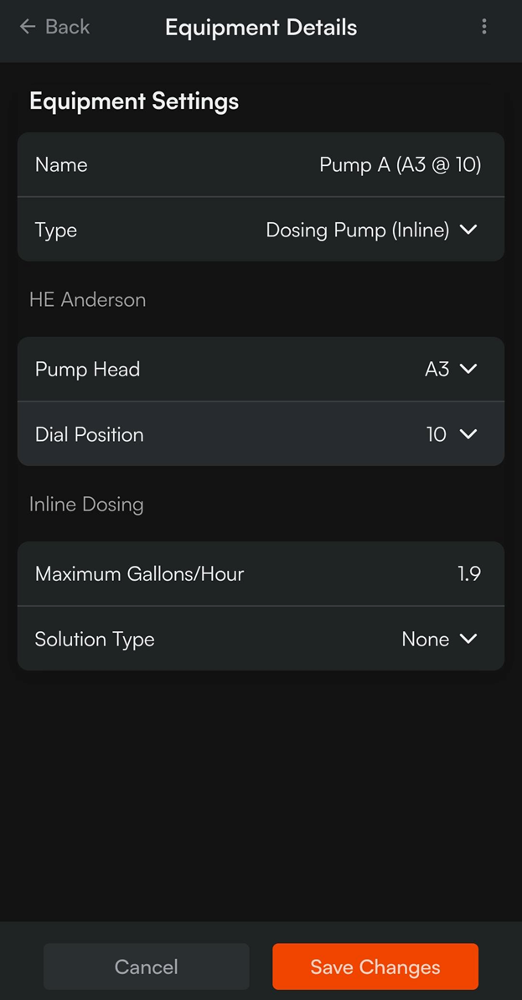Image resolution: width=522 pixels, height=1000 pixels.
Task: Click the Name row label
Action: click(61, 164)
